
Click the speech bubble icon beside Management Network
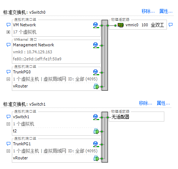(x=8, y=45)
